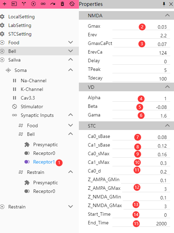Select the Stimulator item

point(32,106)
